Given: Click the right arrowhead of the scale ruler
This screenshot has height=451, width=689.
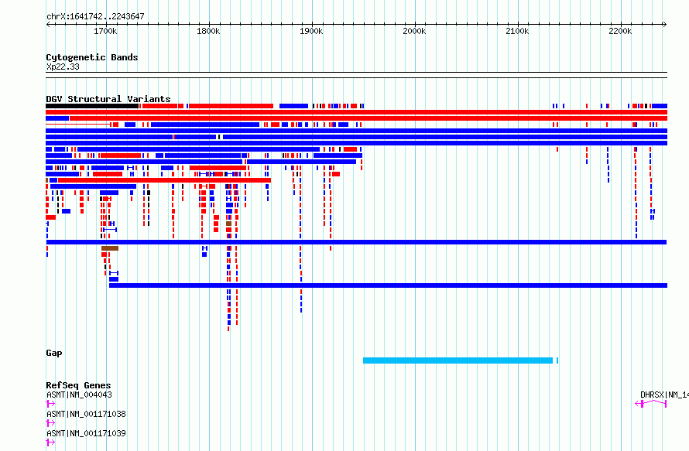Looking at the screenshot, I should 665,24.
